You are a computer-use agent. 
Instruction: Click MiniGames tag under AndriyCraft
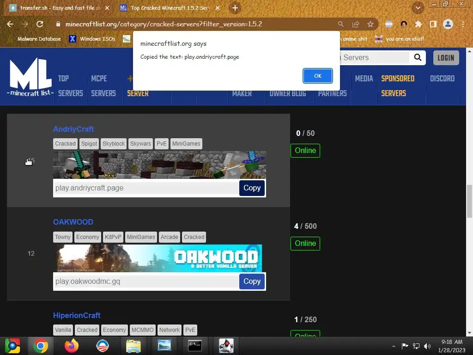pos(186,144)
